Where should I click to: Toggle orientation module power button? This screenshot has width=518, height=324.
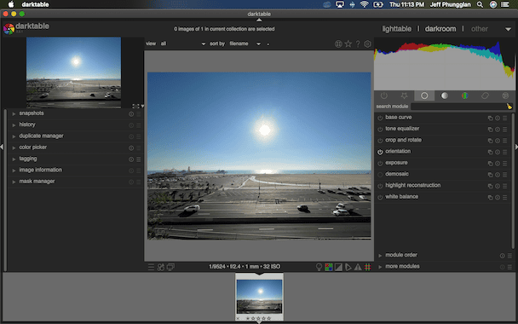(x=380, y=152)
